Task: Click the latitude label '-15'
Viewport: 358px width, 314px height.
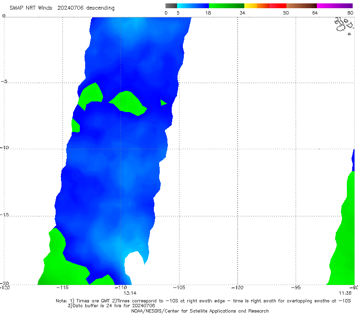Action: 4,214
